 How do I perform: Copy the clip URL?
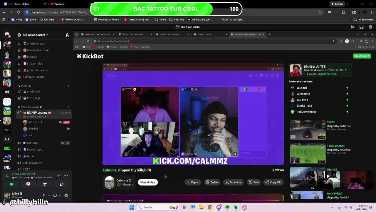[273, 182]
